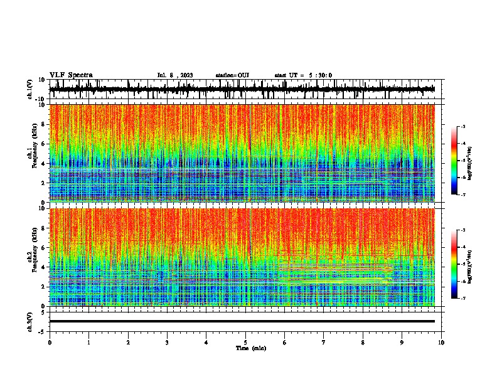Image resolution: width=497 pixels, height=384 pixels.
Task: Click the time axis tick label "9"
Action: coord(402,343)
